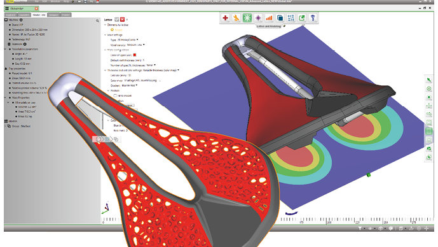The height and width of the screenshot is (247, 438).
Task: Cancel Lattice with the red X
Action: 122,20
